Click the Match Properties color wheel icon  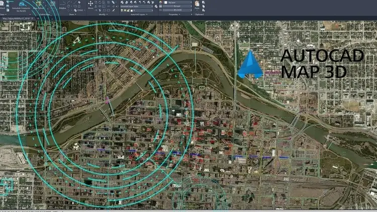click(x=161, y=3)
